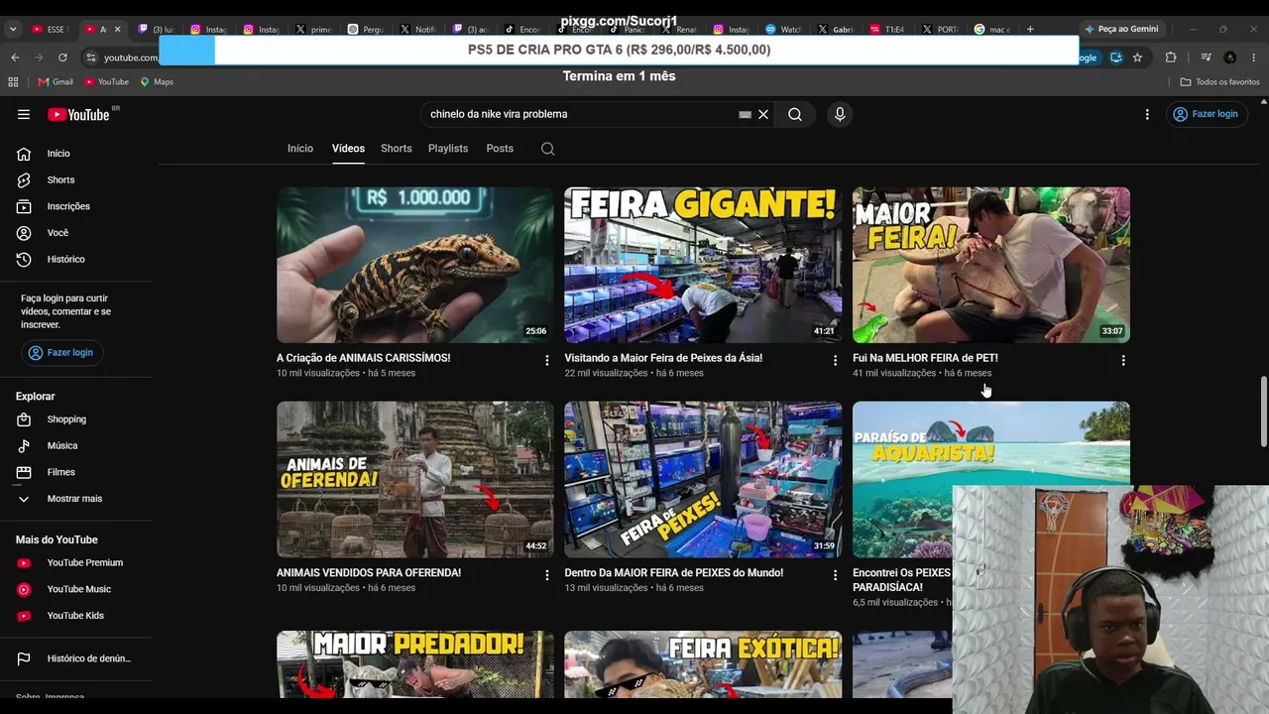Select the channel Início tab
The width and height of the screenshot is (1269, 714).
[300, 149]
